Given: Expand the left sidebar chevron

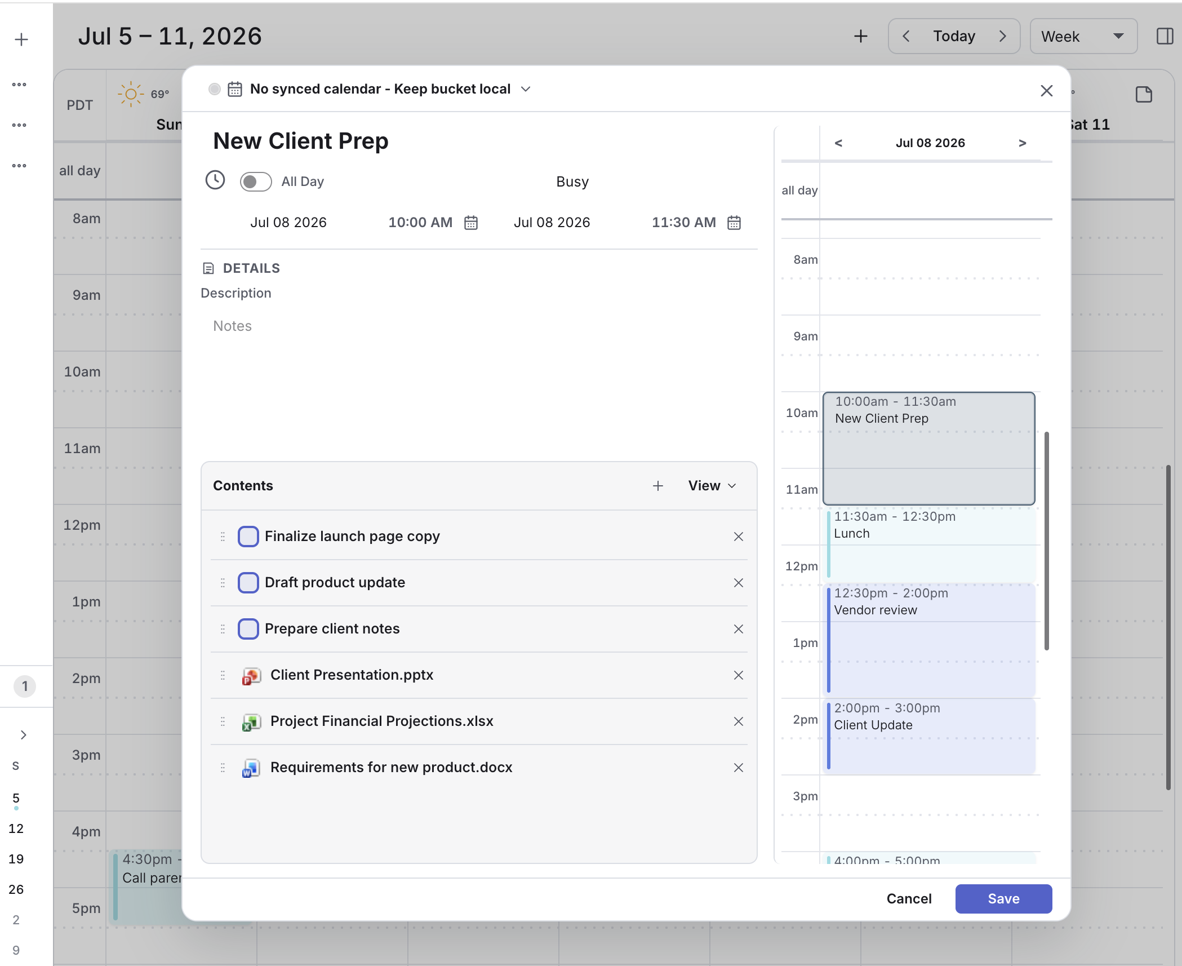Looking at the screenshot, I should tap(23, 735).
